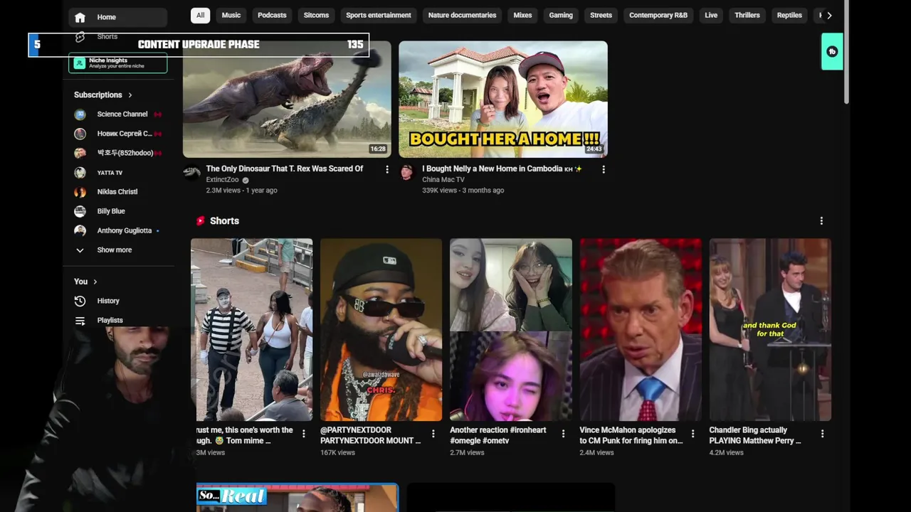911x512 pixels.
Task: Play the Vince McMahon apologizes short
Action: click(x=641, y=329)
